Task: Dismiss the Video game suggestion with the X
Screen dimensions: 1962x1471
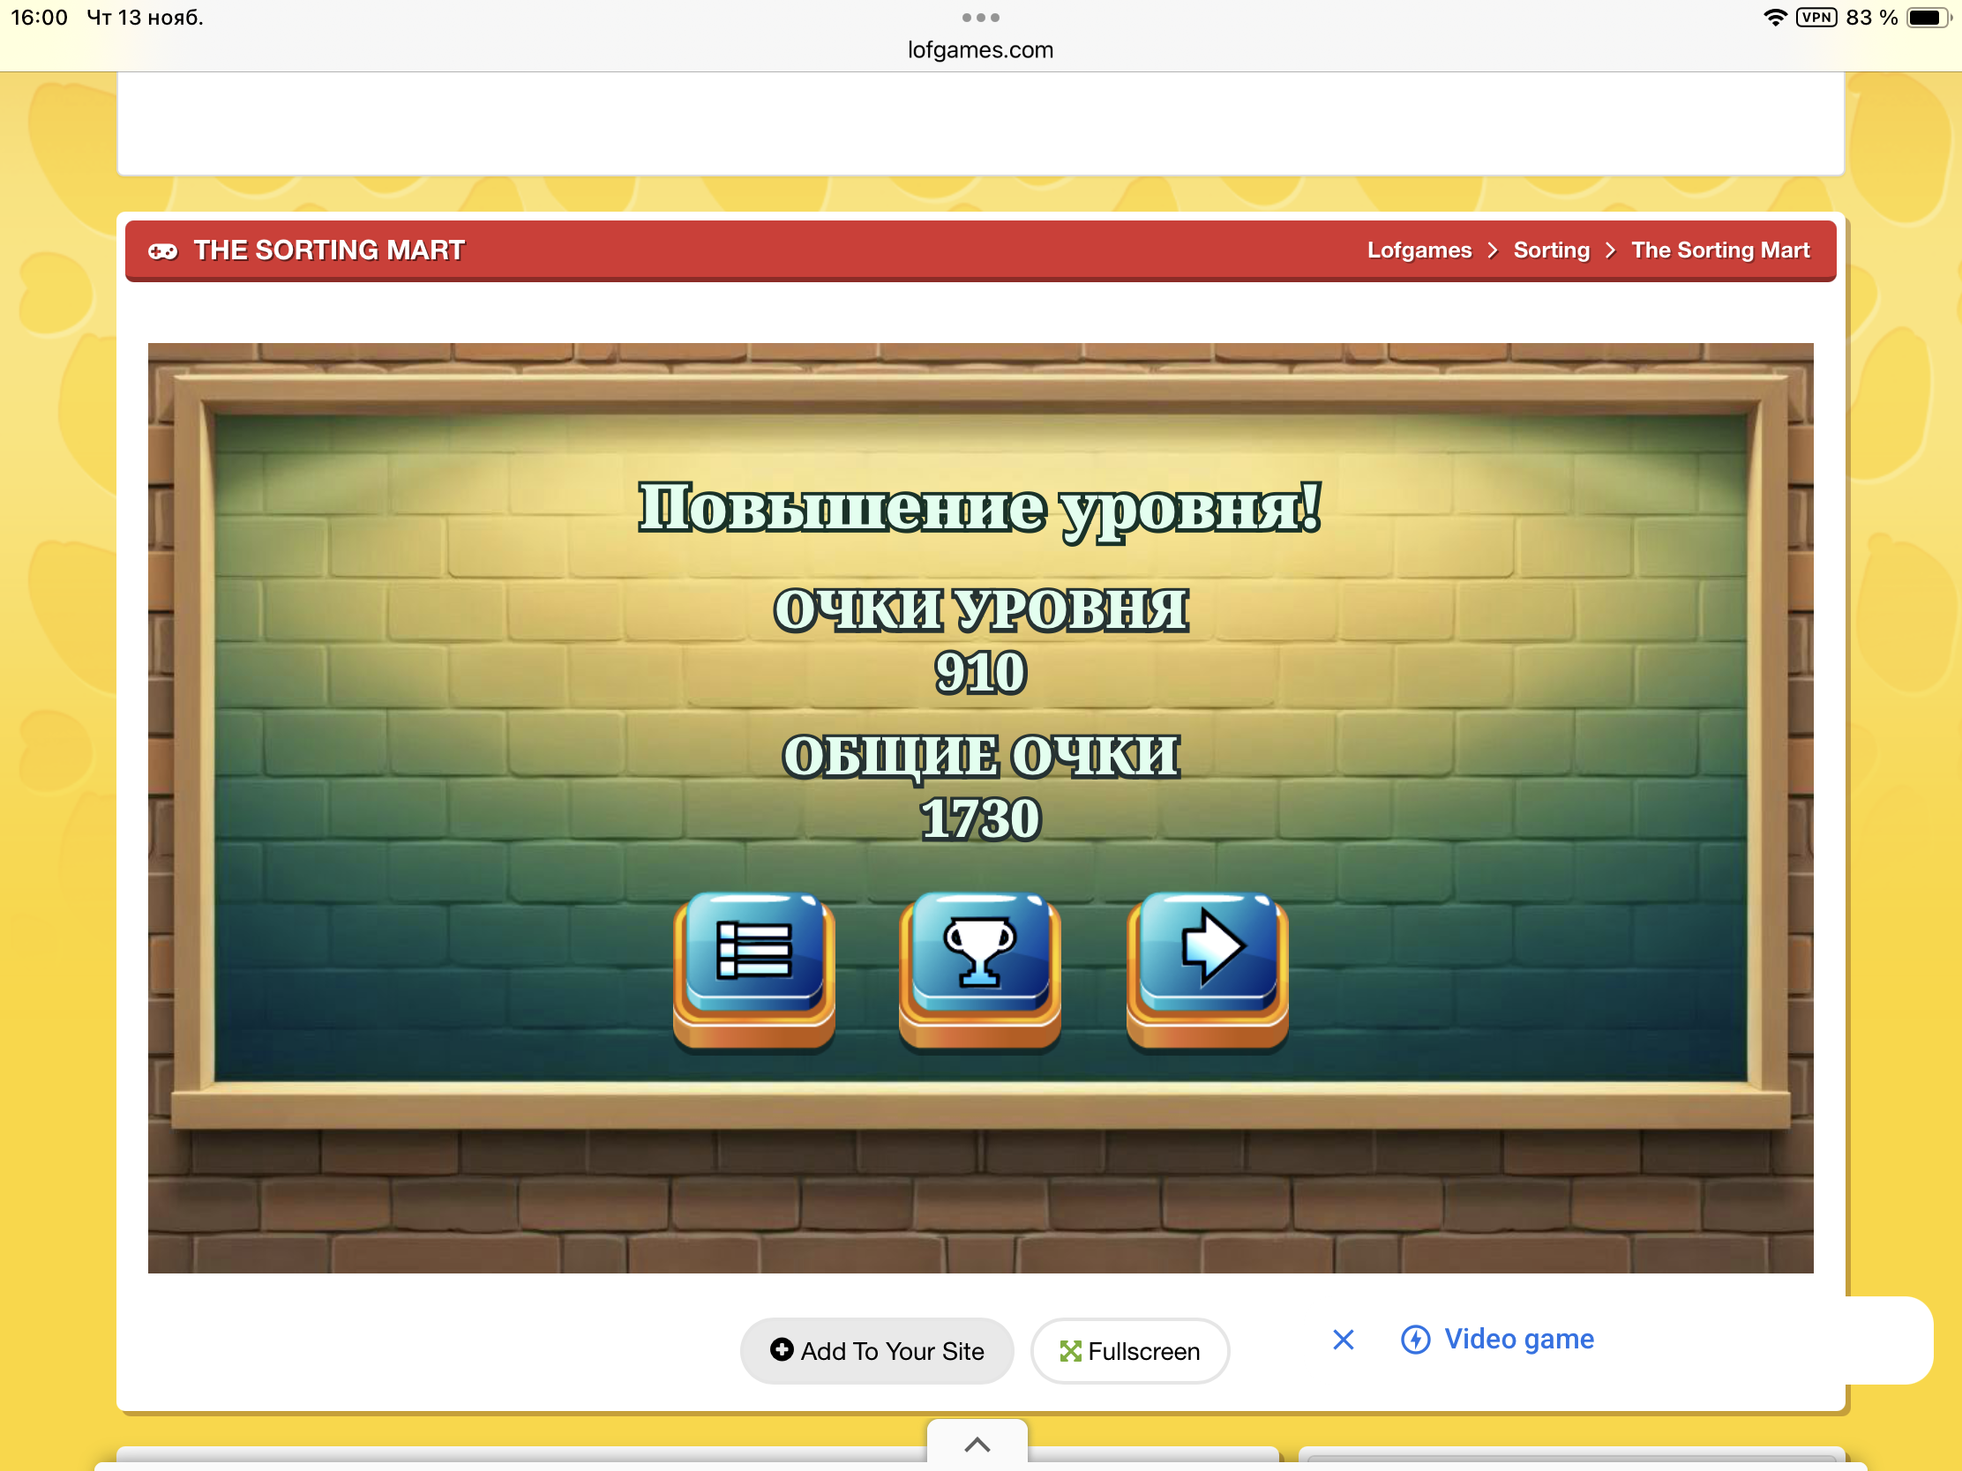Action: tap(1342, 1340)
